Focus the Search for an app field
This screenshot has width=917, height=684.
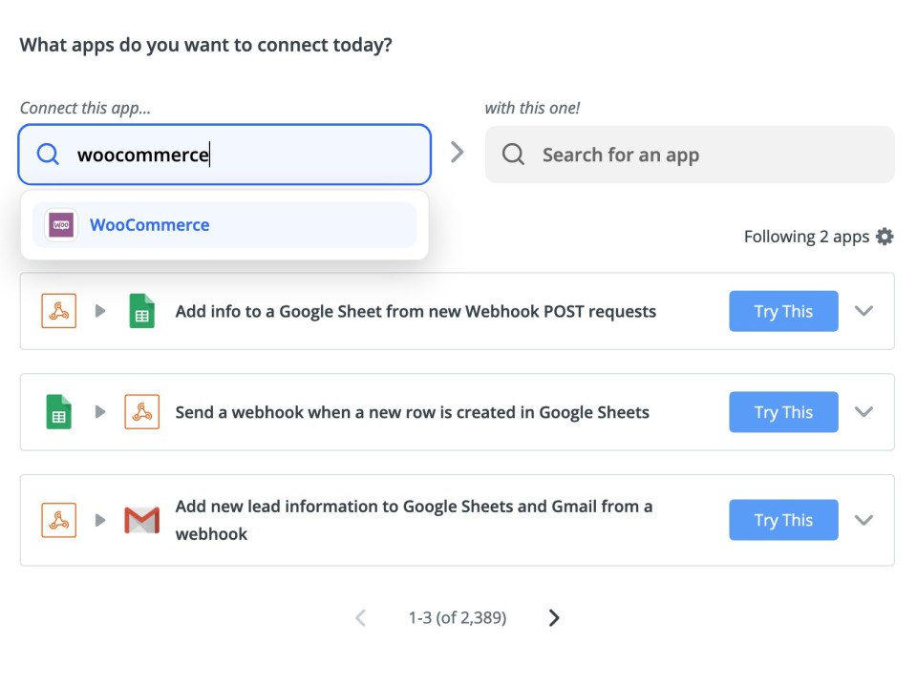click(707, 155)
